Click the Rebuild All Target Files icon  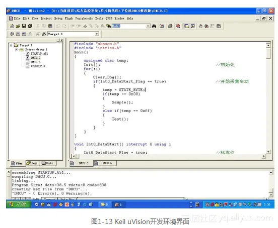[24, 34]
